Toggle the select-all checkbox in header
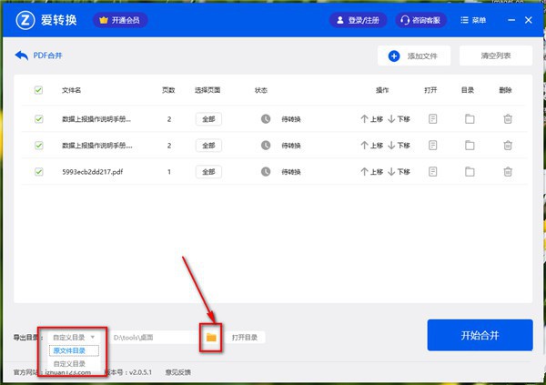This screenshot has height=385, width=546. pyautogui.click(x=38, y=90)
